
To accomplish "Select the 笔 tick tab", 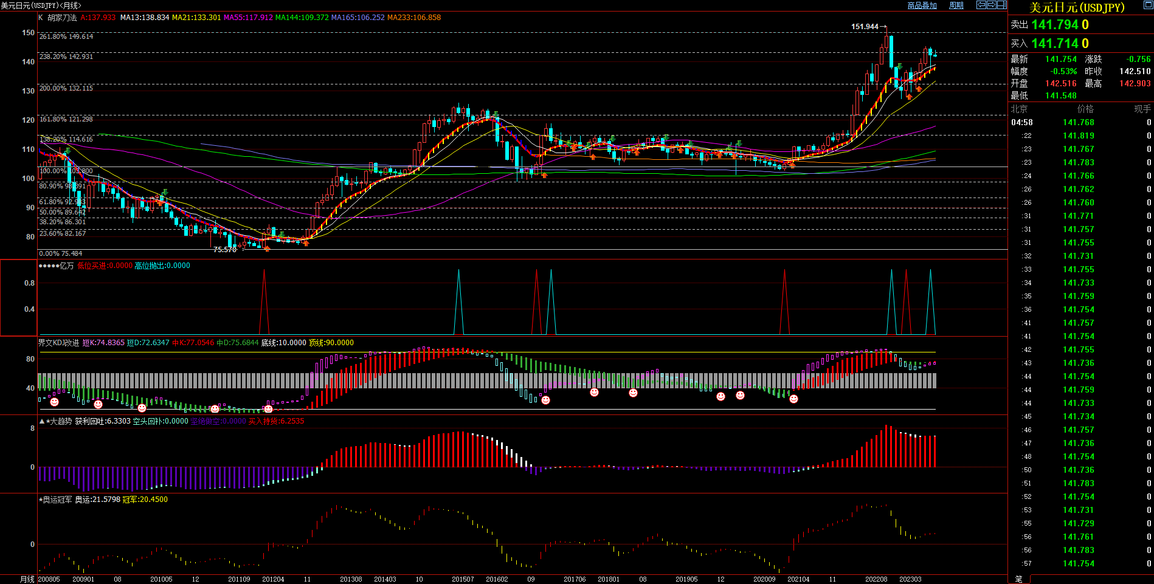I will [1019, 579].
